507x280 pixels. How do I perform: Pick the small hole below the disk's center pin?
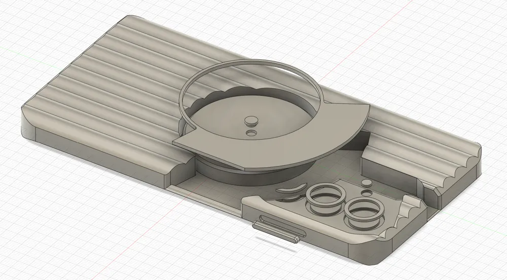coord(250,133)
